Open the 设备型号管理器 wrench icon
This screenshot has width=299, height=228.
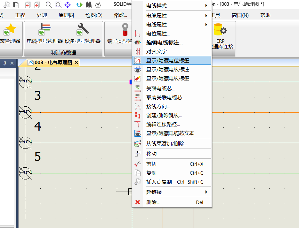(83, 34)
